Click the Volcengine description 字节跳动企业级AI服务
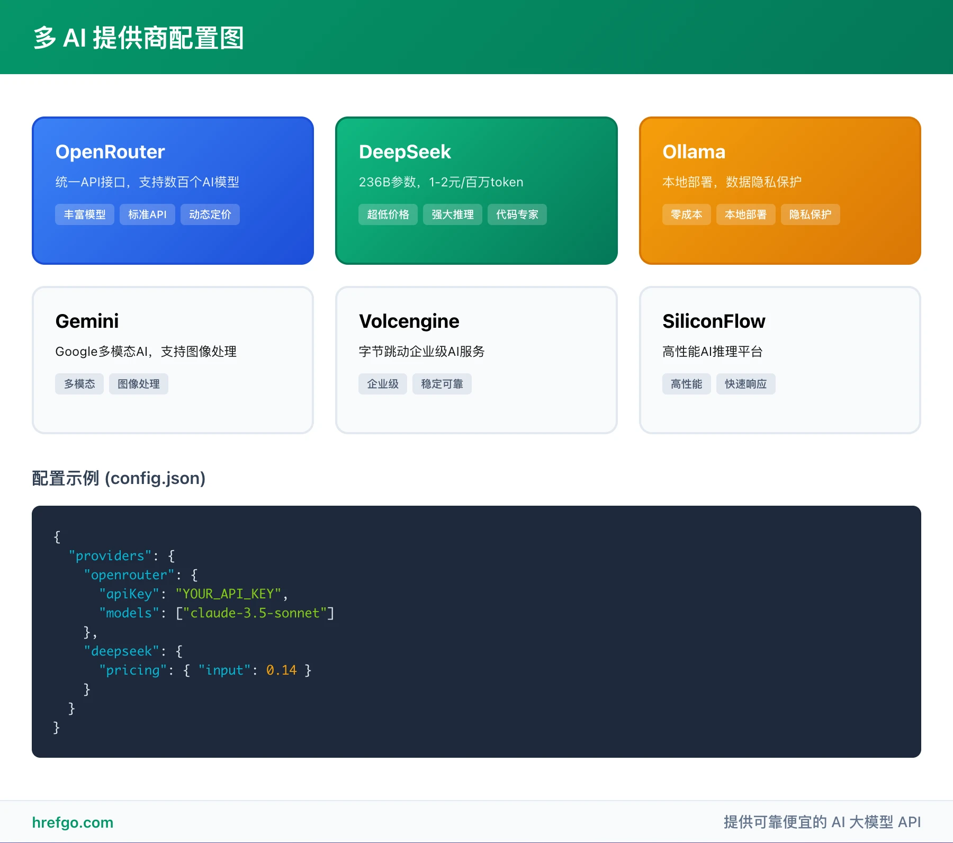 pos(422,352)
